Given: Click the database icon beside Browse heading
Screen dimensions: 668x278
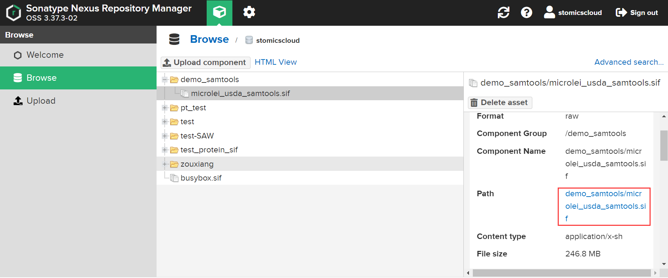Looking at the screenshot, I should click(x=174, y=39).
